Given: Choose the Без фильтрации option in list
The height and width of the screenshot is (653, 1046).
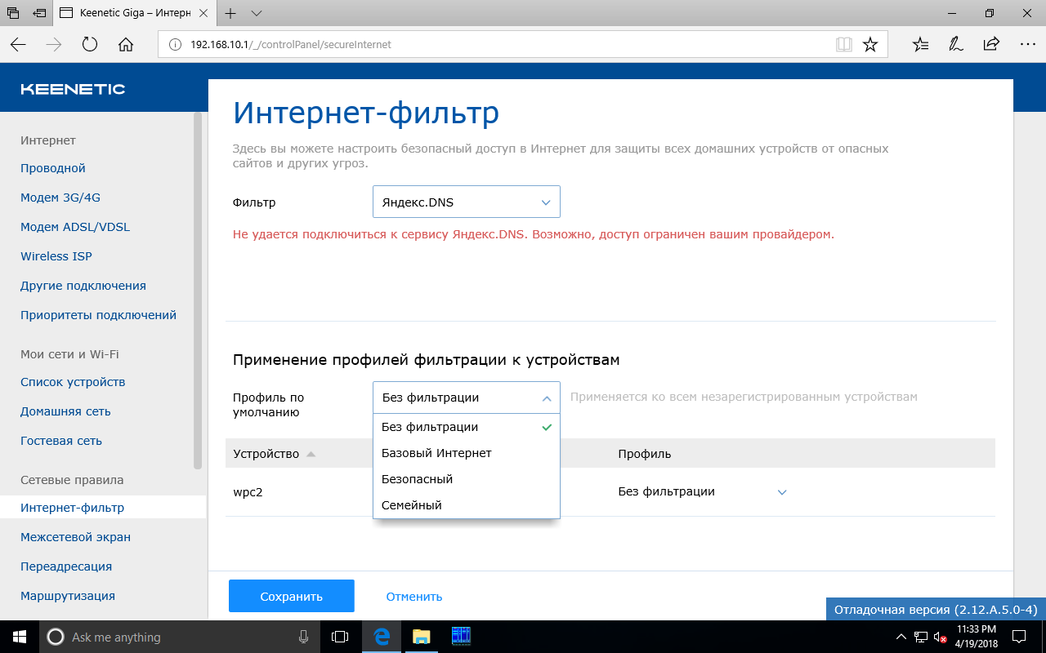Looking at the screenshot, I should pos(467,427).
